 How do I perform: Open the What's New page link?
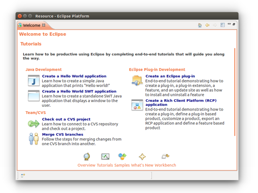tap(142, 165)
